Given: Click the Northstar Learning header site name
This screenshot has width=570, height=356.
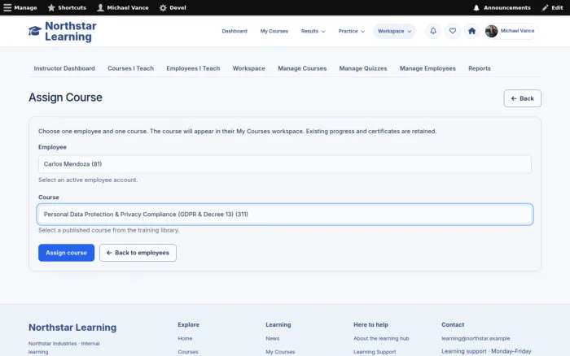Looking at the screenshot, I should (71, 31).
